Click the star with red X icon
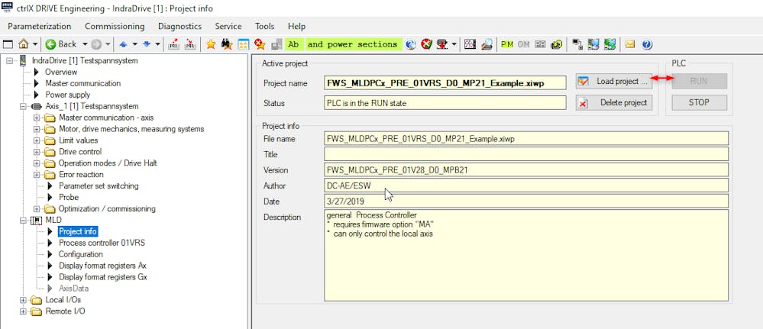Screen dimensions: 763x329 coord(260,44)
